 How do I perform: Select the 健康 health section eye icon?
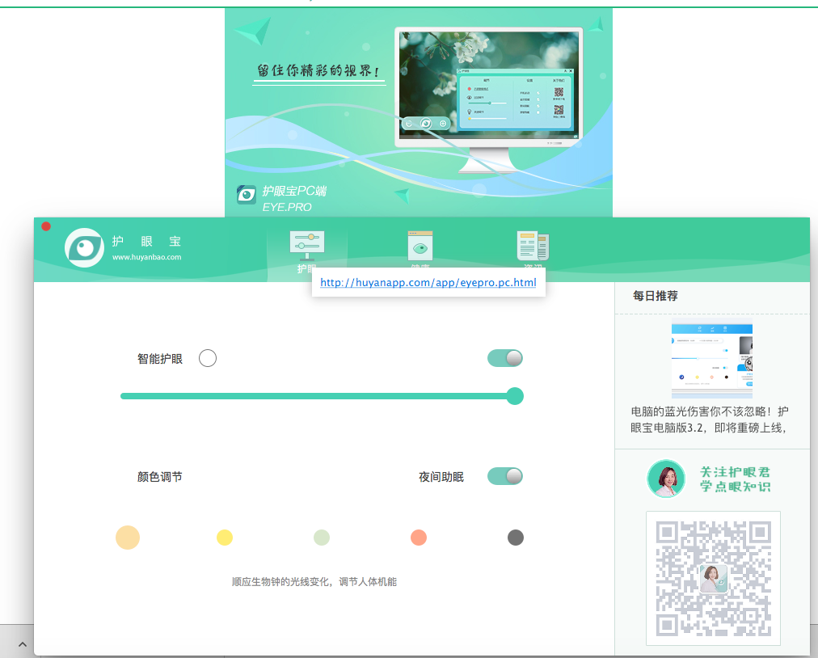pyautogui.click(x=420, y=245)
